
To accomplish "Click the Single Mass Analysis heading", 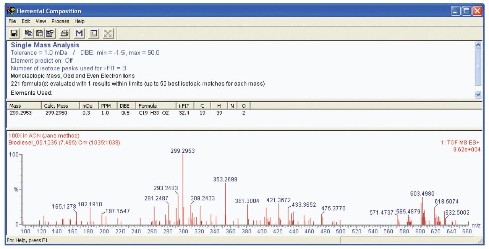I will point(45,45).
